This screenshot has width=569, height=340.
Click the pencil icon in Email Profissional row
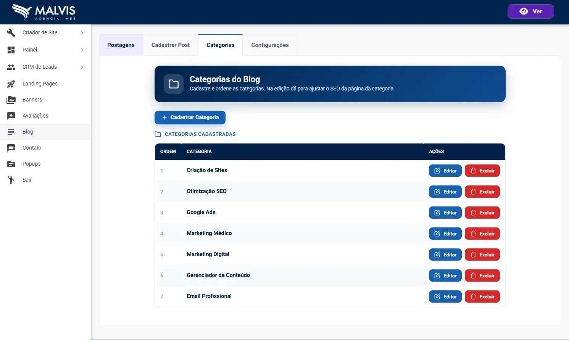point(437,296)
